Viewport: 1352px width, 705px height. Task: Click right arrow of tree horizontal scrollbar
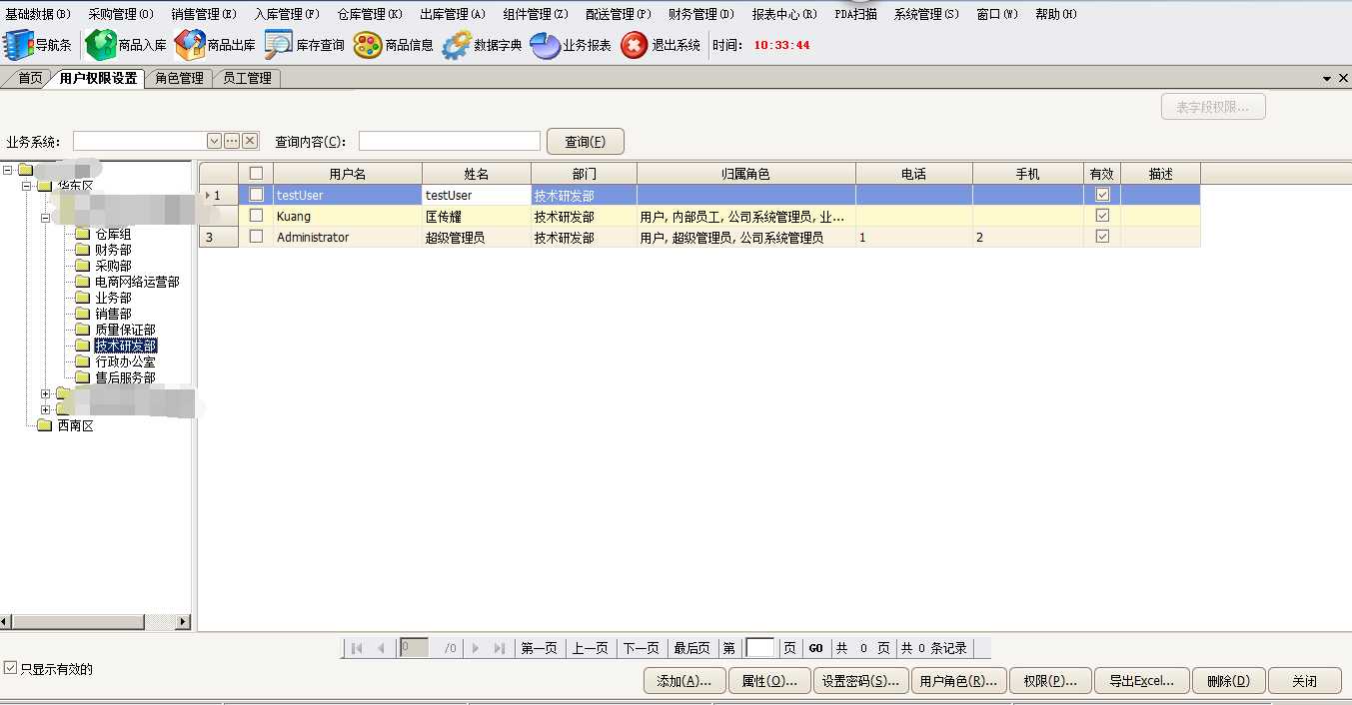pyautogui.click(x=183, y=622)
